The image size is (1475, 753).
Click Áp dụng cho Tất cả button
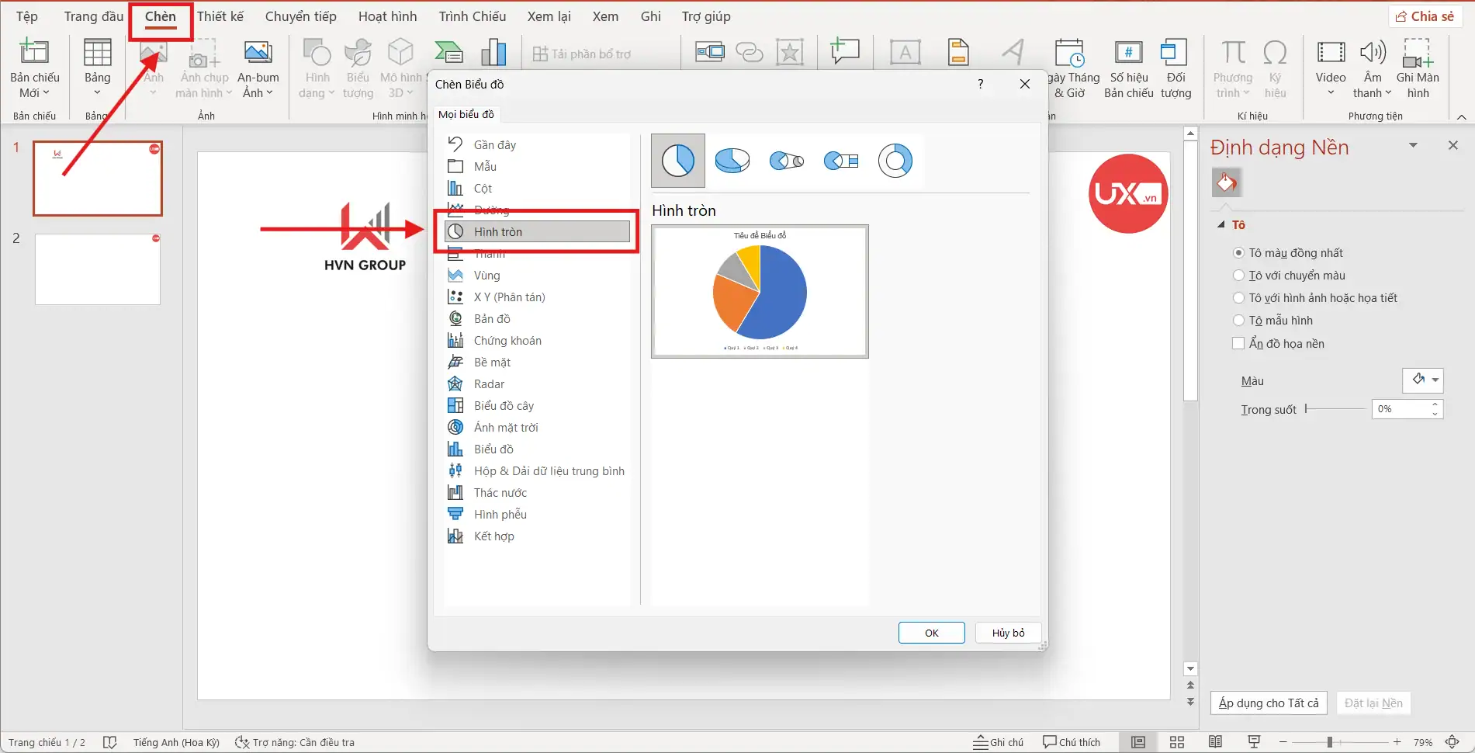click(x=1268, y=703)
